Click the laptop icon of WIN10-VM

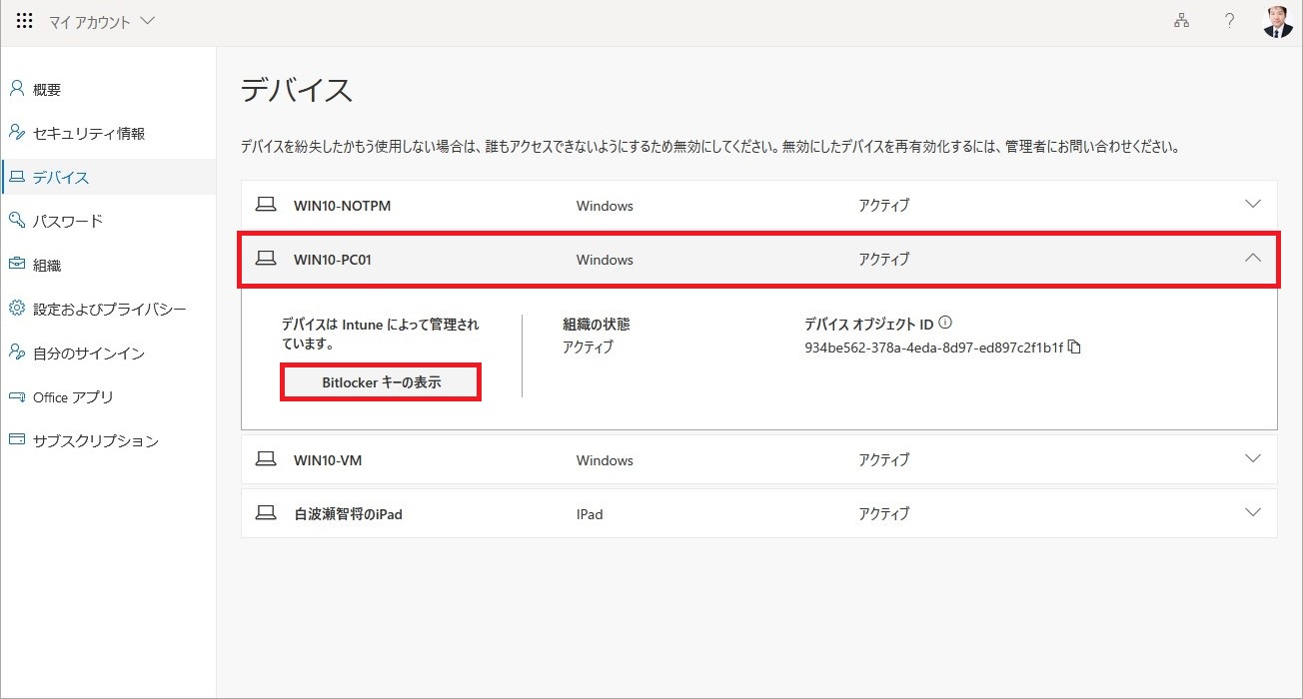pos(265,459)
